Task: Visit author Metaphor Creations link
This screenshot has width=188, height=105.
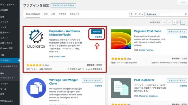Action: 148,96
